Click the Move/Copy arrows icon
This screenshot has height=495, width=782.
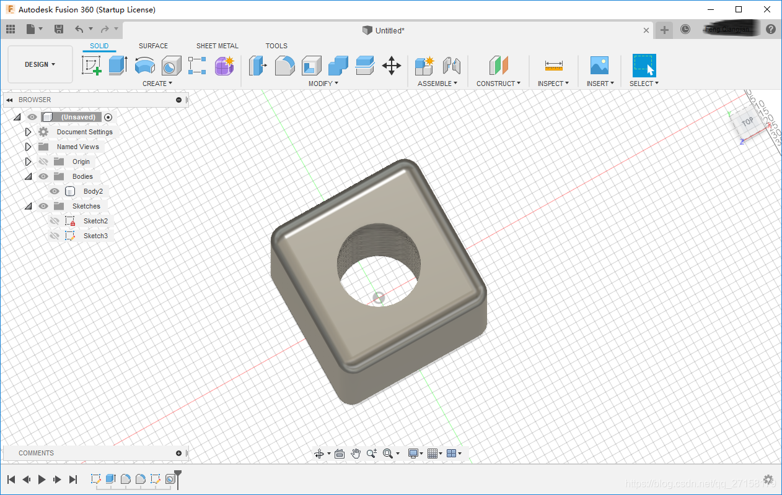click(391, 66)
